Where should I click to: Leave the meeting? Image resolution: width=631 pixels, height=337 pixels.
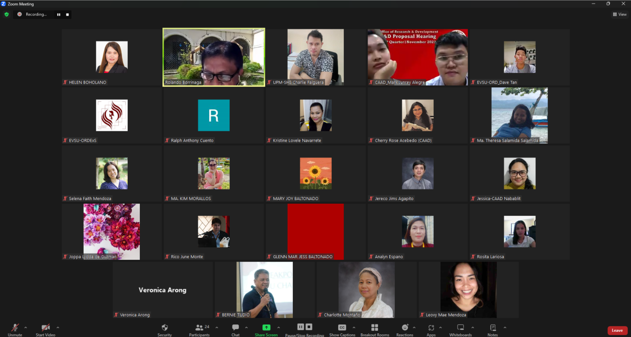(x=617, y=330)
